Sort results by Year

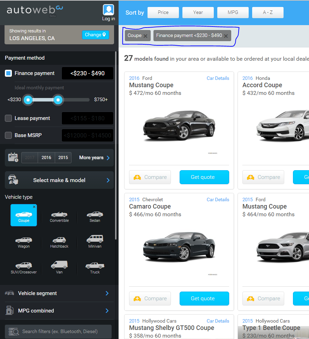point(198,13)
